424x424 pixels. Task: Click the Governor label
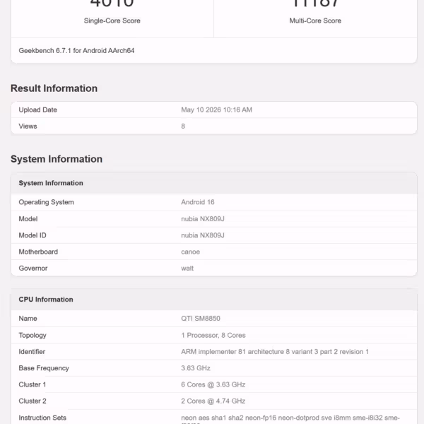tap(33, 269)
